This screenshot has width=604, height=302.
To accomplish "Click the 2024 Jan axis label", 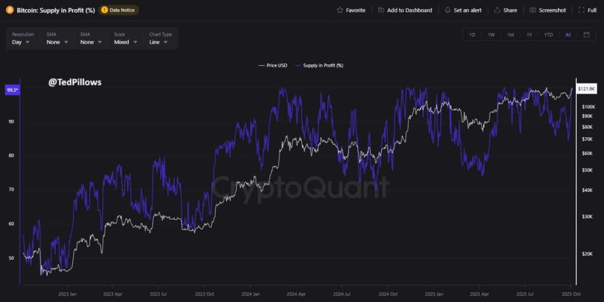I will coord(250,294).
